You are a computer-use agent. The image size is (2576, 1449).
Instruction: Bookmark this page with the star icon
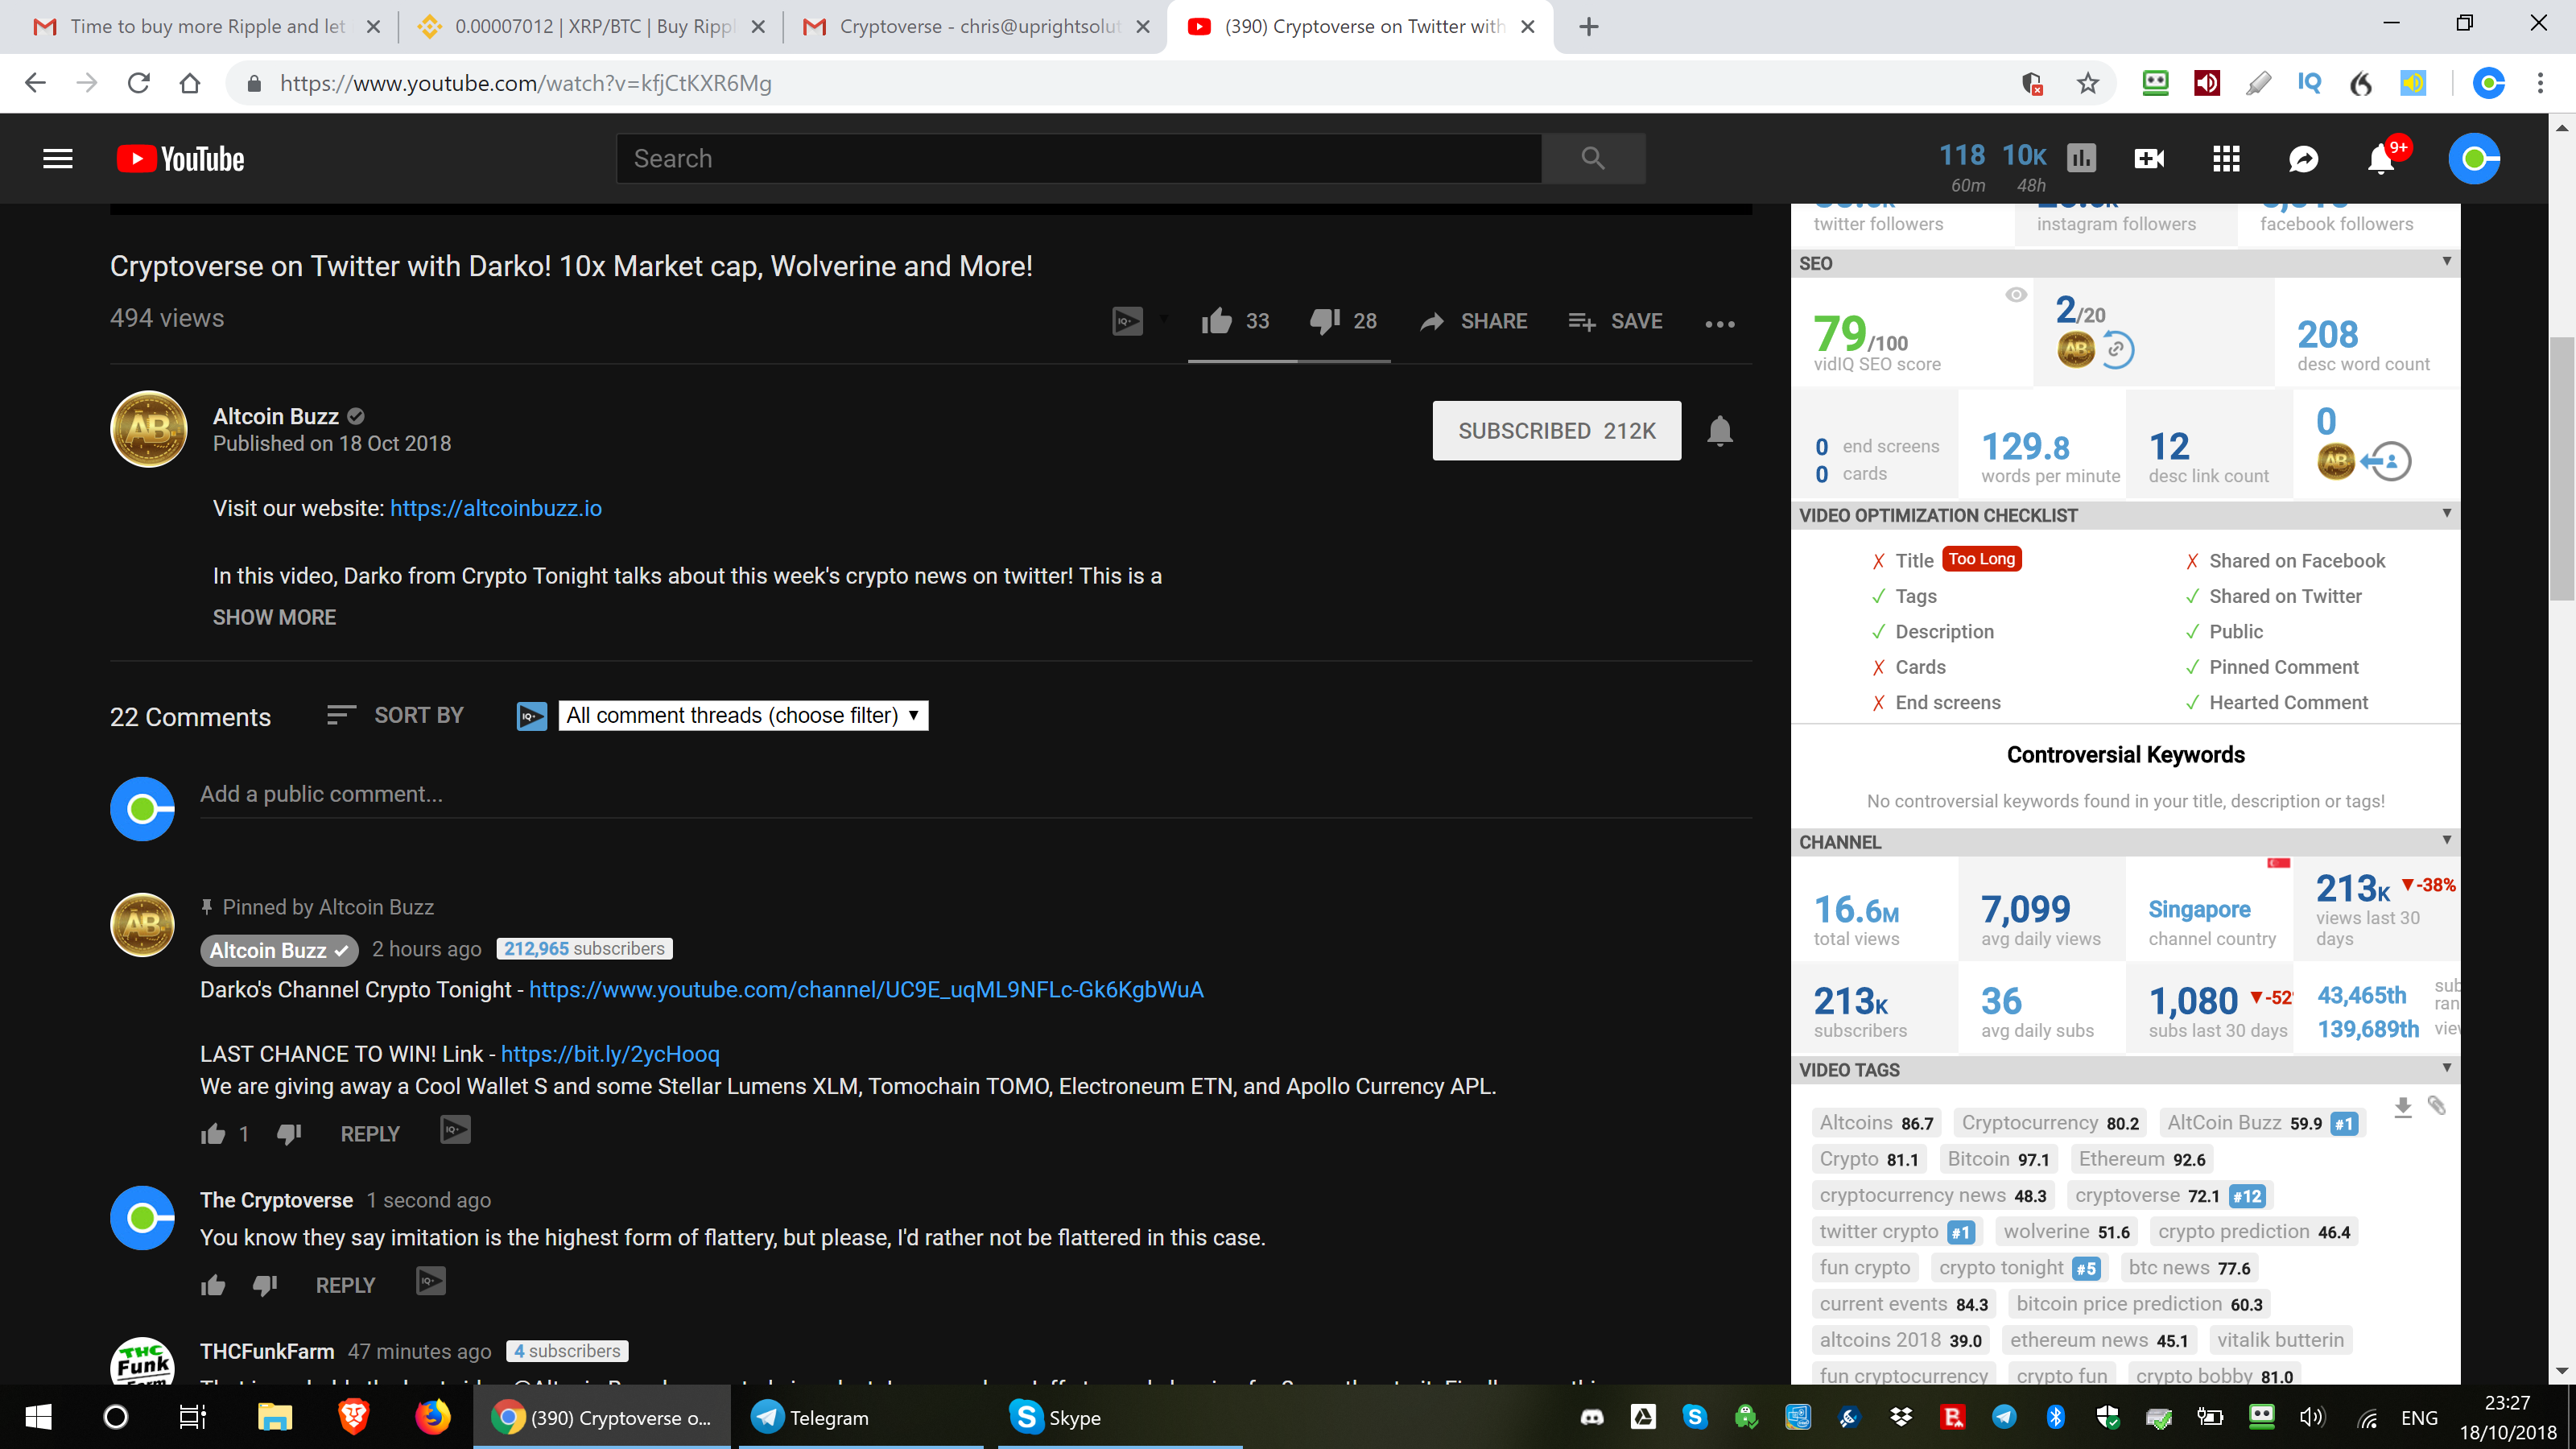[x=2087, y=83]
